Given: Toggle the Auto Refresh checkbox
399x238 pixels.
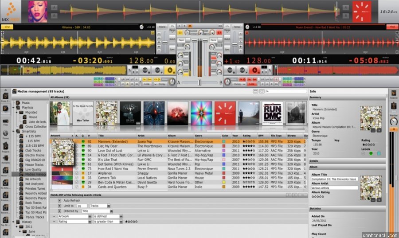Looking at the screenshot, I should point(60,200).
